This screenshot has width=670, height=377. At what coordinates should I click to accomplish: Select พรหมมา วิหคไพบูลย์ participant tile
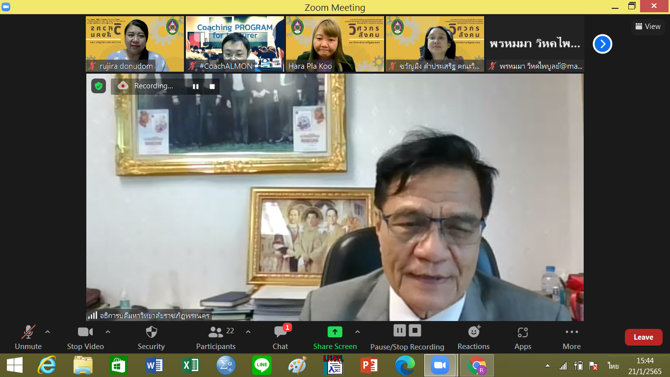(x=535, y=44)
